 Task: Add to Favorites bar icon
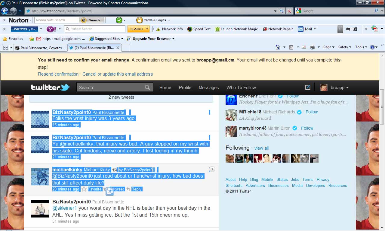[x=32, y=39]
